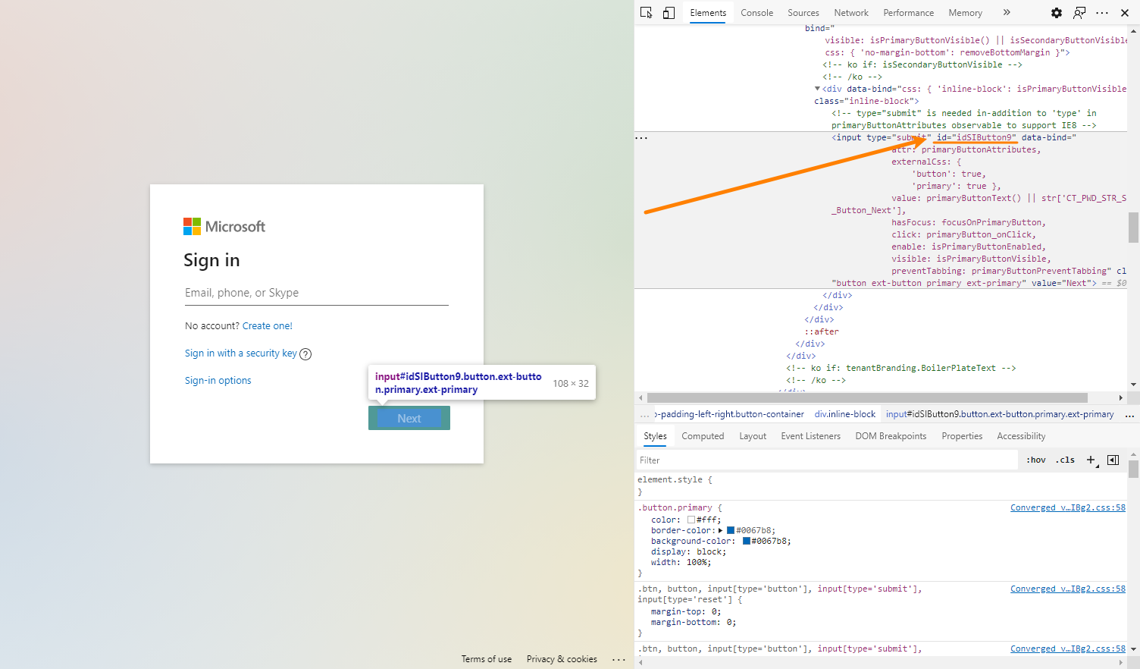The image size is (1140, 669).
Task: Click the security key help question icon
Action: [x=305, y=354]
